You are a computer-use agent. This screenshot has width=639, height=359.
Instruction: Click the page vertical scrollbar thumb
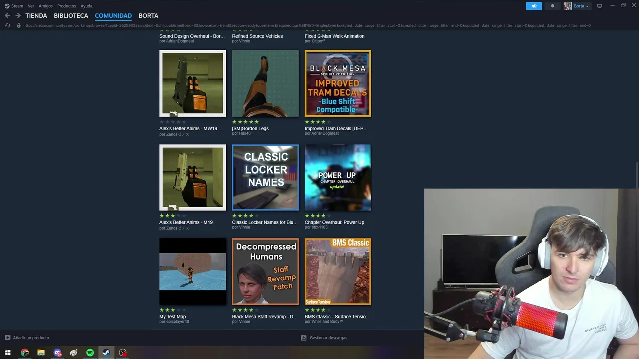click(x=637, y=176)
